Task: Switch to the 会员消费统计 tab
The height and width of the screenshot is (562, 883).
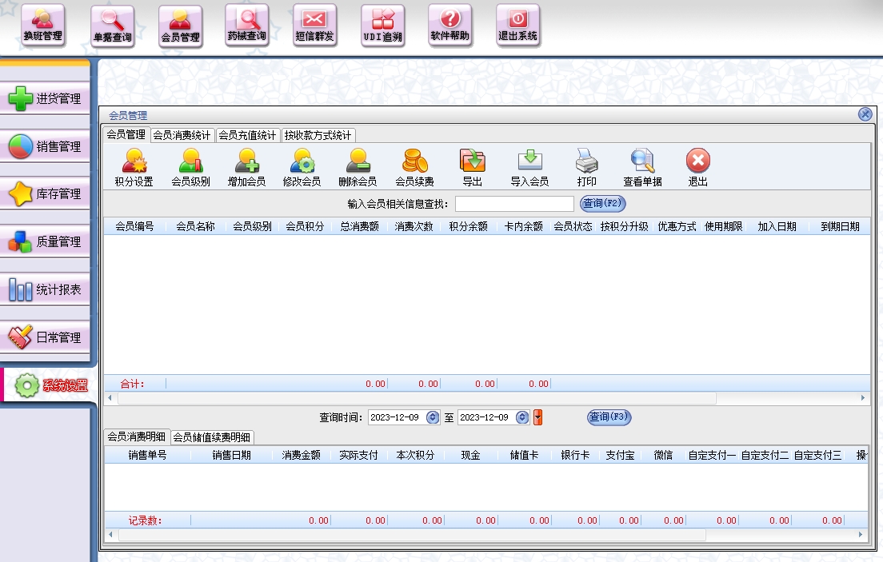Action: click(x=182, y=135)
